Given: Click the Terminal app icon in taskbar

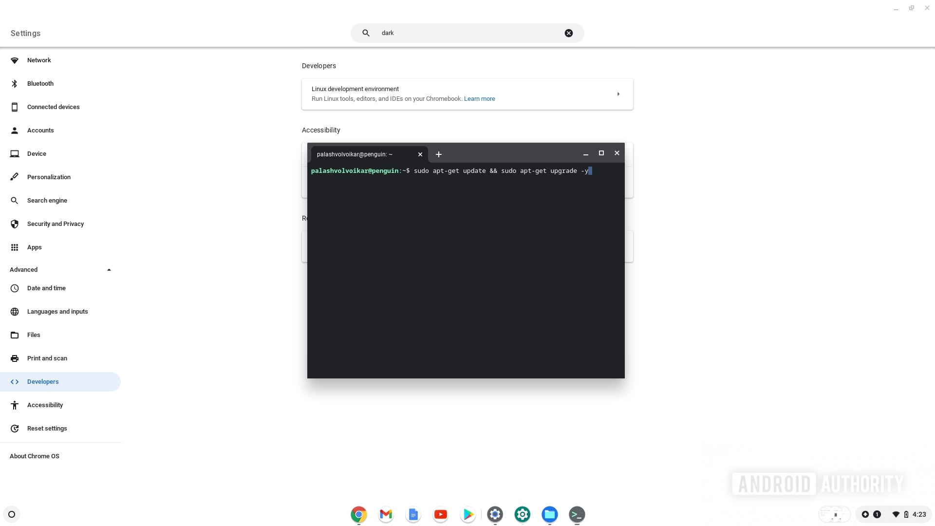Looking at the screenshot, I should (577, 514).
